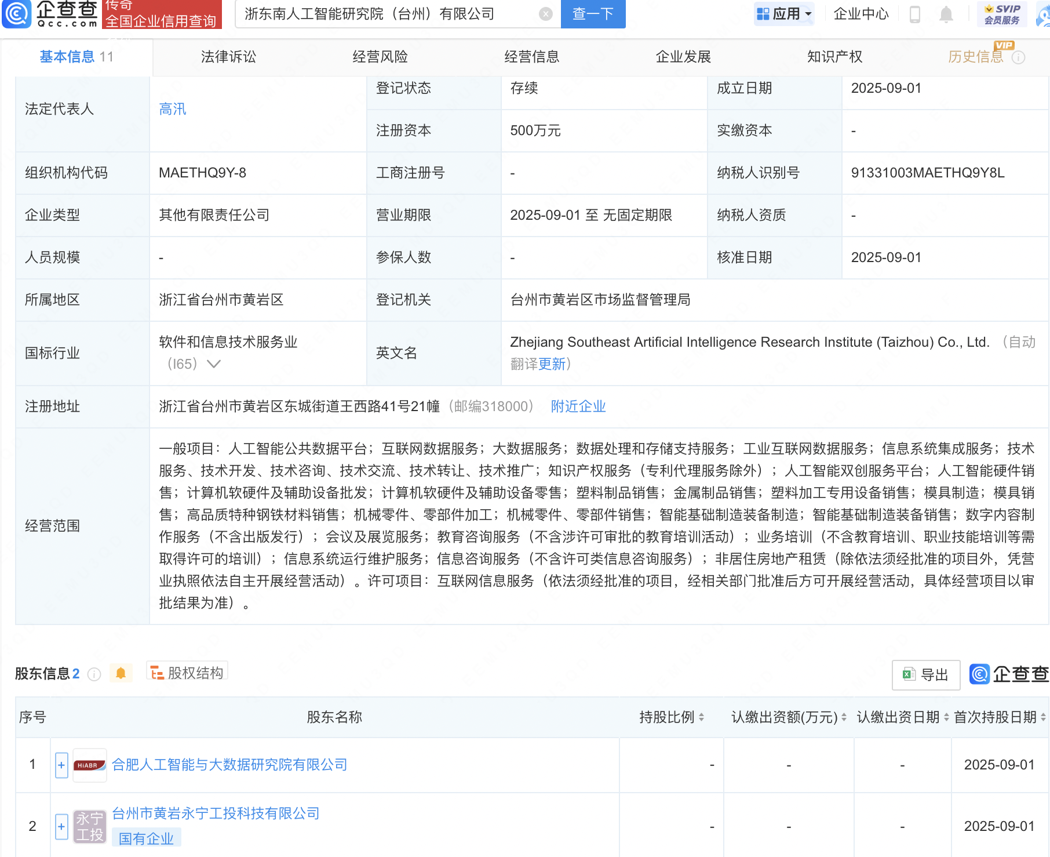Viewport: 1050px width, 857px height.
Task: Switch to the 经营信息 tab
Action: [x=532, y=57]
